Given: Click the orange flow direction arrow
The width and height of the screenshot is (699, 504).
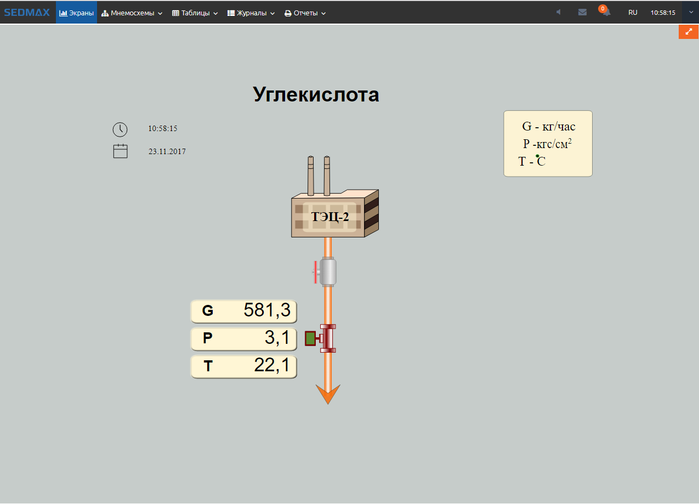Looking at the screenshot, I should tap(328, 394).
